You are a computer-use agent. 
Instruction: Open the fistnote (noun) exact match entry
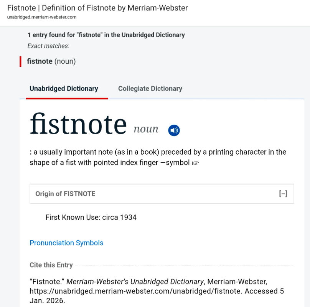51,61
